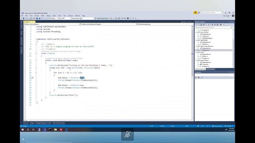Open the Output tab
This screenshot has width=255, height=143.
point(32,123)
